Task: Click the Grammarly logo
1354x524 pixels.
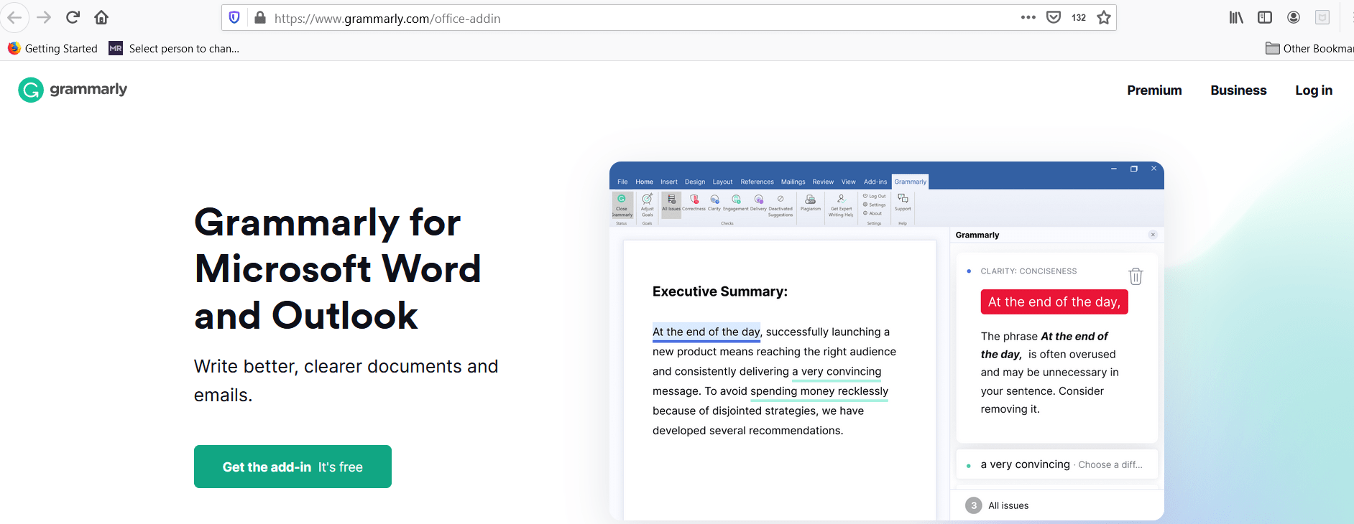Action: coord(73,90)
